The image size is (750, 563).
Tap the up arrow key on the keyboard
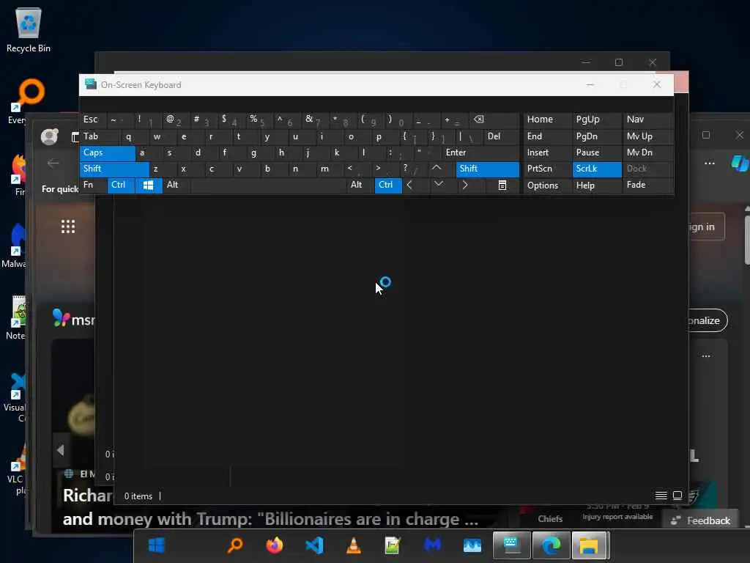tap(437, 168)
